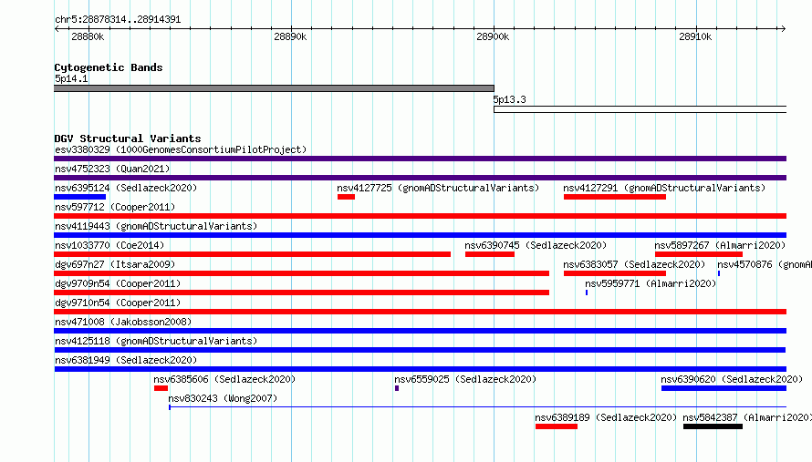The width and height of the screenshot is (812, 462).
Task: Click the 28890k ruler position label
Action: coord(290,36)
